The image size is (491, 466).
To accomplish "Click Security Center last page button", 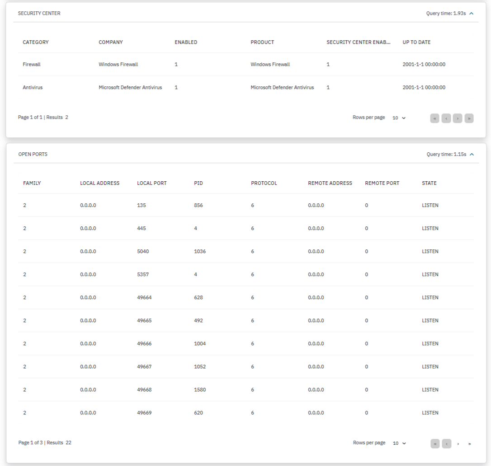I will click(x=469, y=118).
